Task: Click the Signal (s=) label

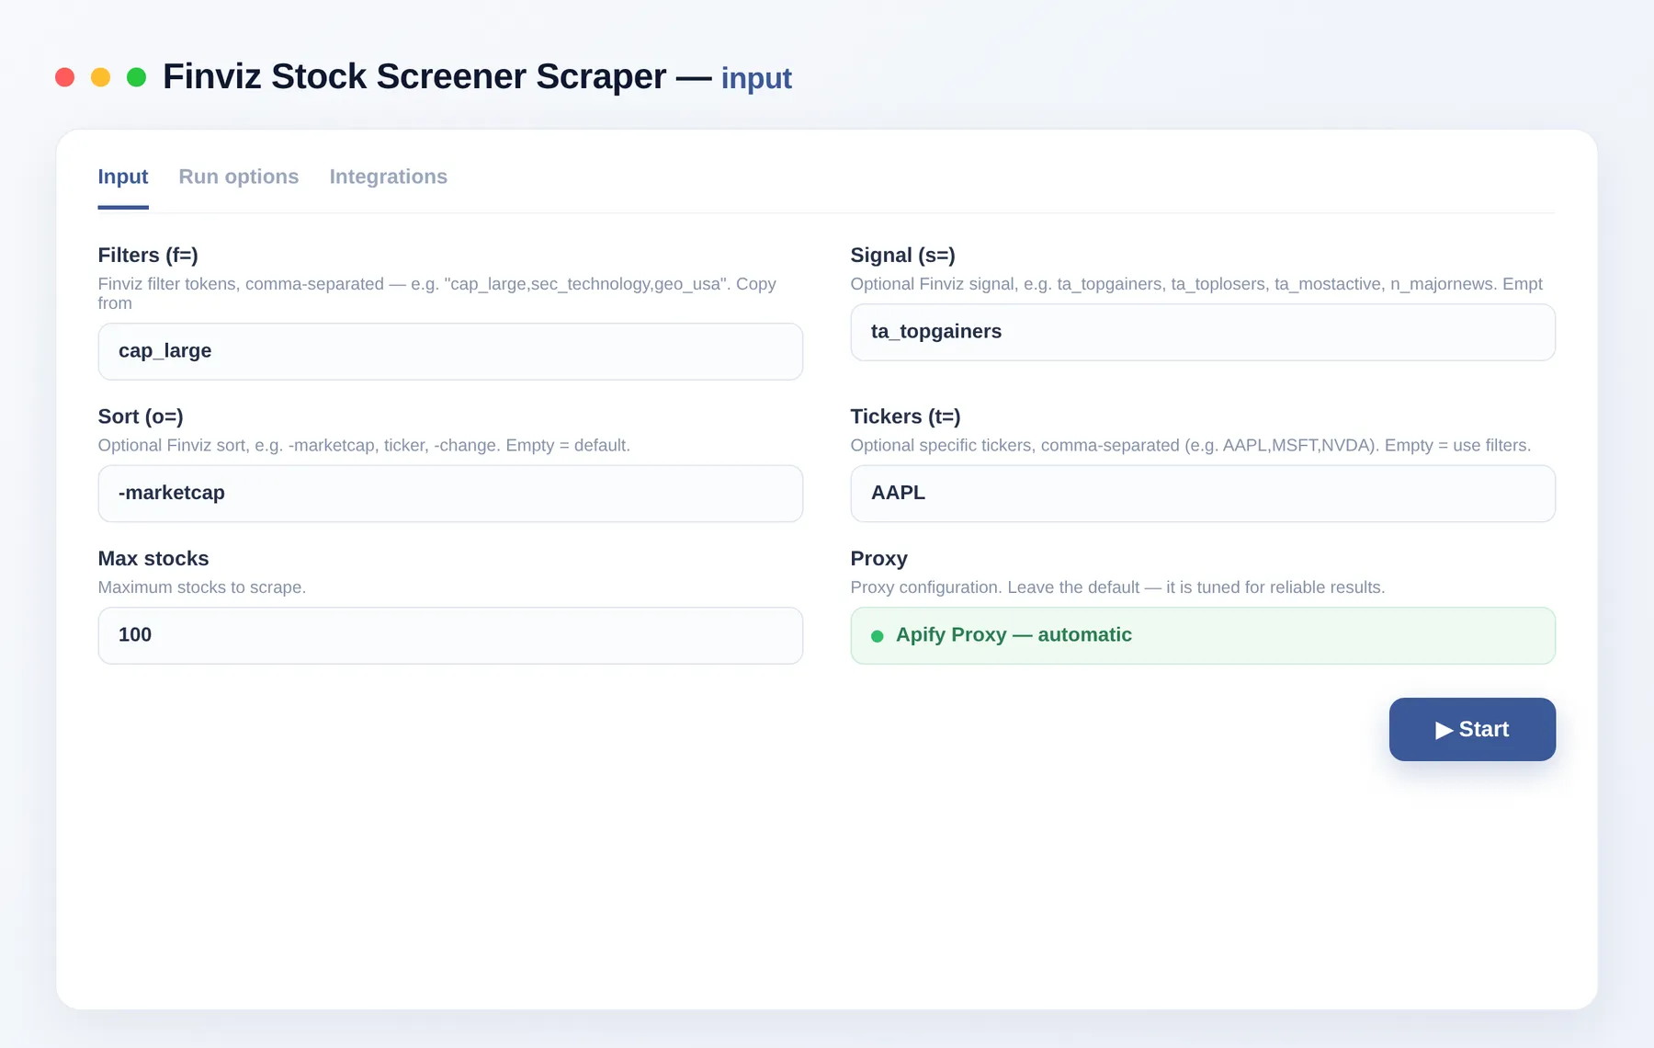Action: click(x=903, y=256)
